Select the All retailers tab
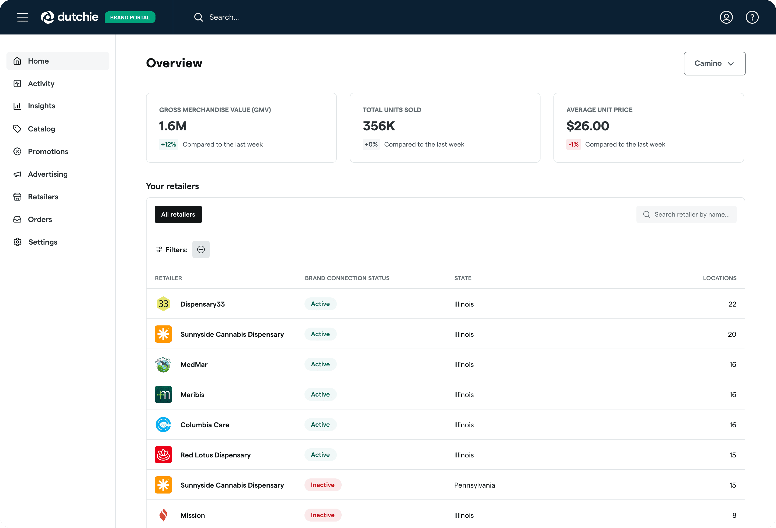Screen dimensions: 776x528 point(178,214)
